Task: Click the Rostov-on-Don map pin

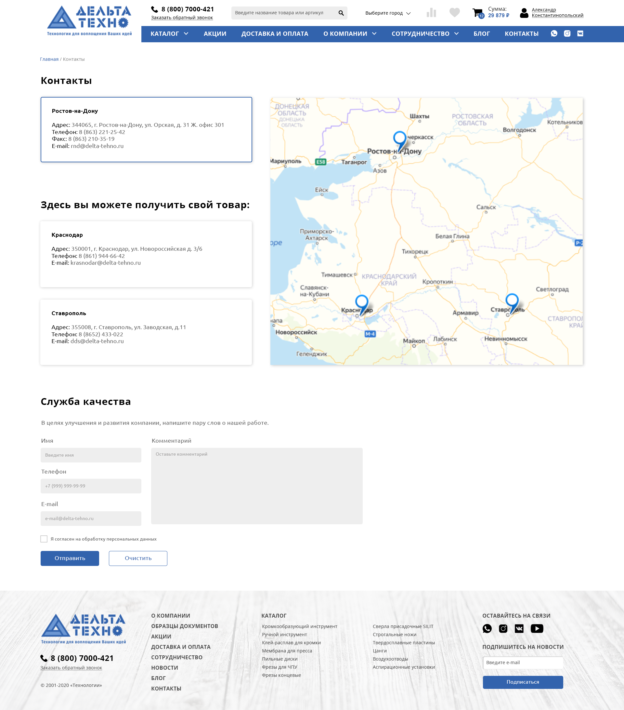Action: [399, 141]
